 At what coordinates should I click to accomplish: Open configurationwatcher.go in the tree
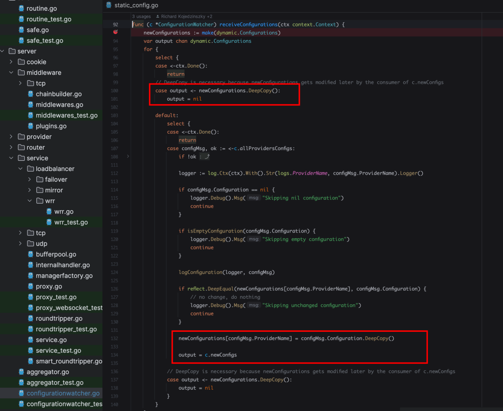pyautogui.click(x=63, y=393)
